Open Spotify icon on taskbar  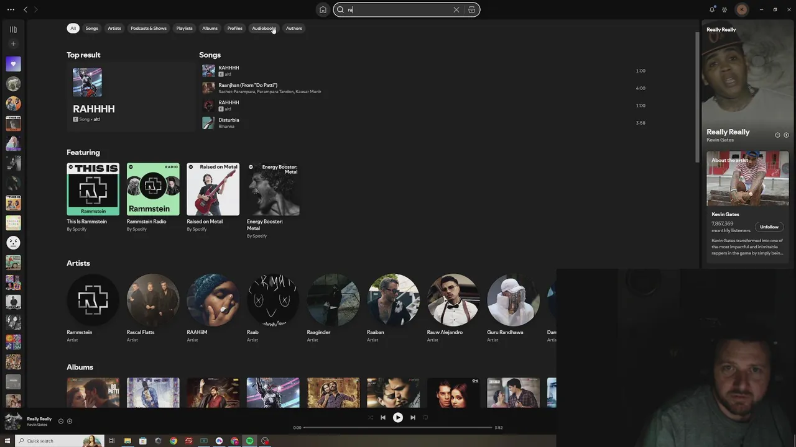coord(250,441)
